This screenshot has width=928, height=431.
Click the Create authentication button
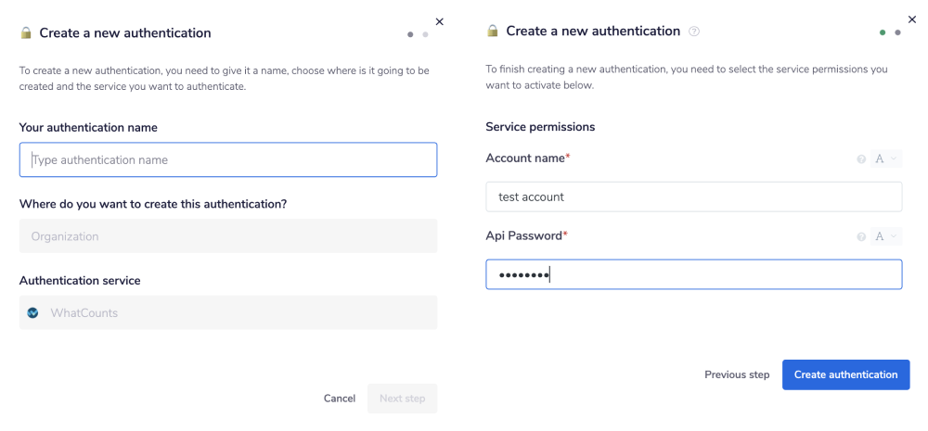845,374
